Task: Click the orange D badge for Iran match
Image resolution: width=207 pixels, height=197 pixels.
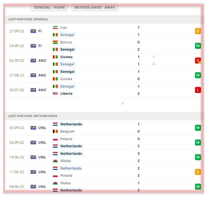Action: click(198, 31)
